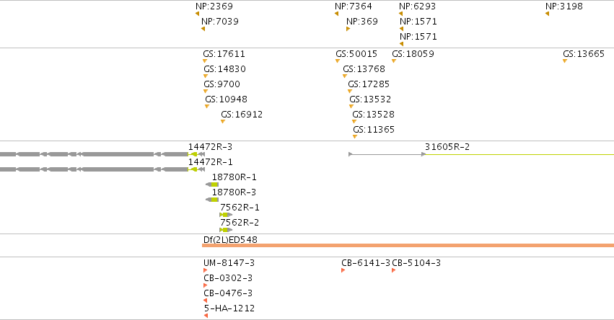Select the NP:369 insertion label
Screen dimensions: 614x320
(361, 22)
